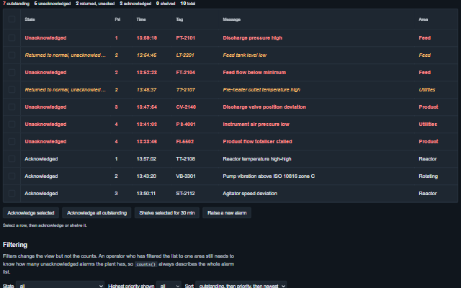The width and height of the screenshot is (461, 288).
Task: Click 'Pump vibration above ISO 10816 zone C'
Action: pos(269,176)
